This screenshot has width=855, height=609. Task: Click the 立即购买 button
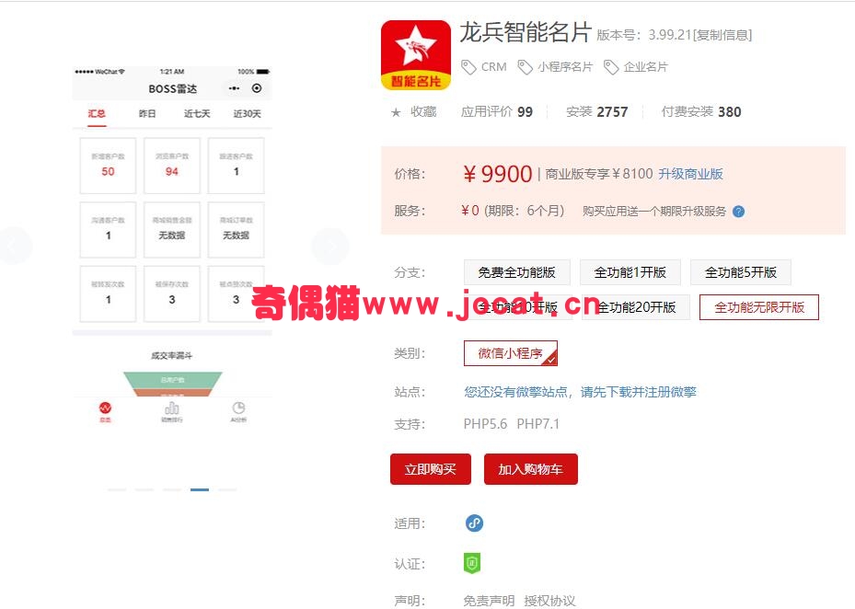coord(430,469)
